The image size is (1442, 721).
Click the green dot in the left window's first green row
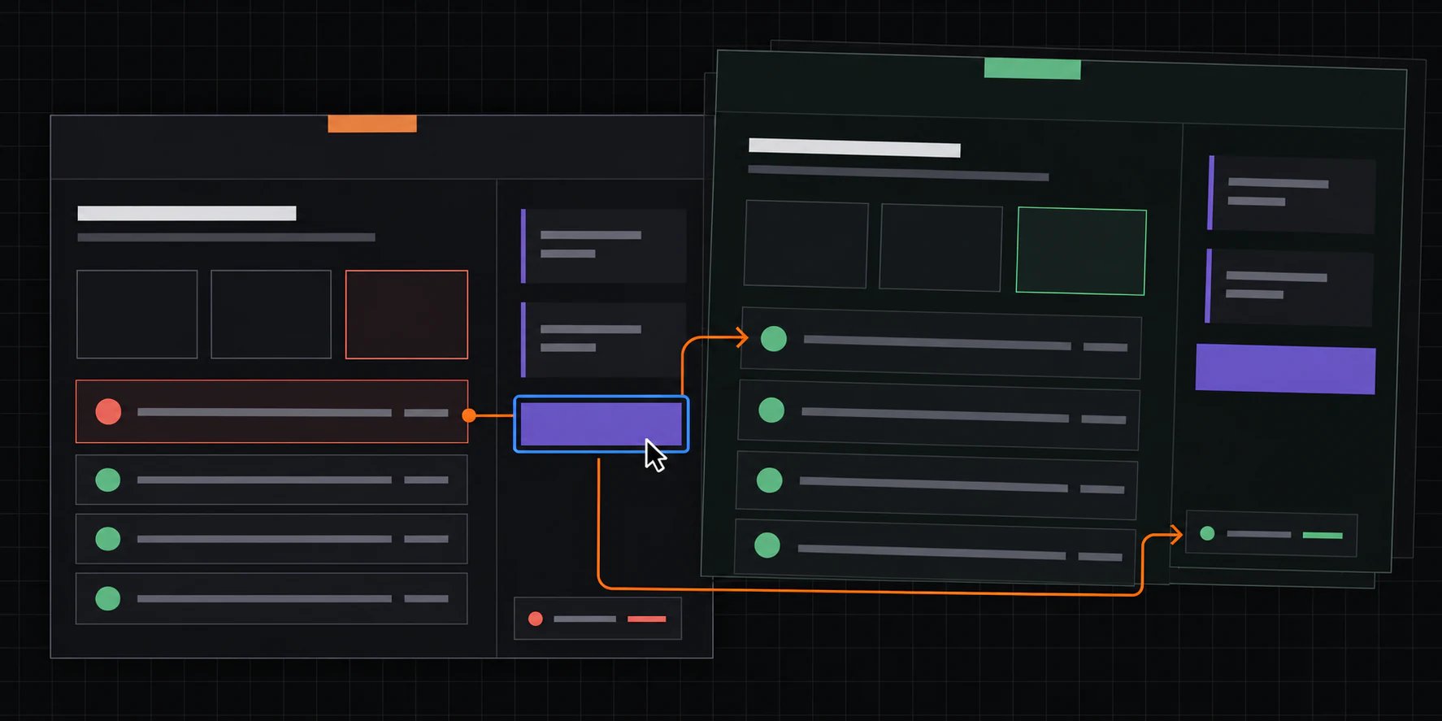(x=108, y=480)
